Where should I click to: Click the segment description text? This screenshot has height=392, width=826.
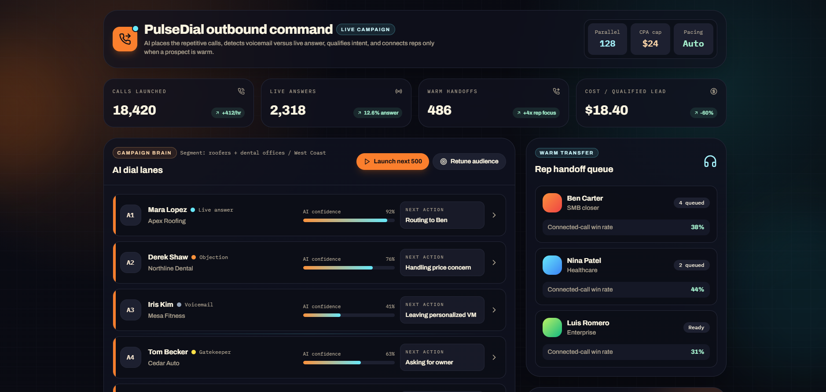click(x=253, y=153)
